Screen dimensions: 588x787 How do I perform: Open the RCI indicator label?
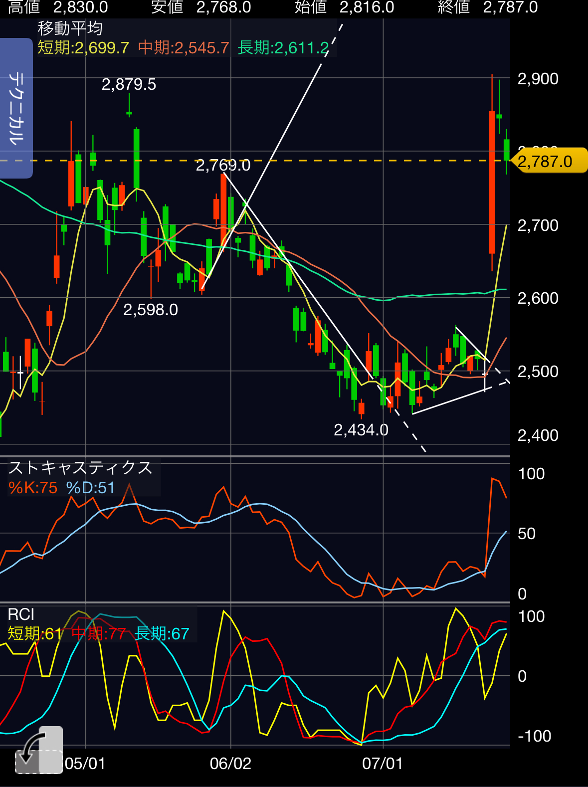pos(21,614)
